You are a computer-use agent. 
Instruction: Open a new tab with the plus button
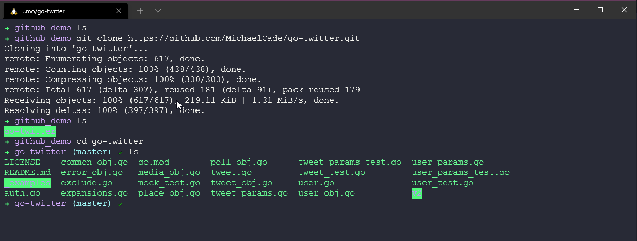pos(140,11)
